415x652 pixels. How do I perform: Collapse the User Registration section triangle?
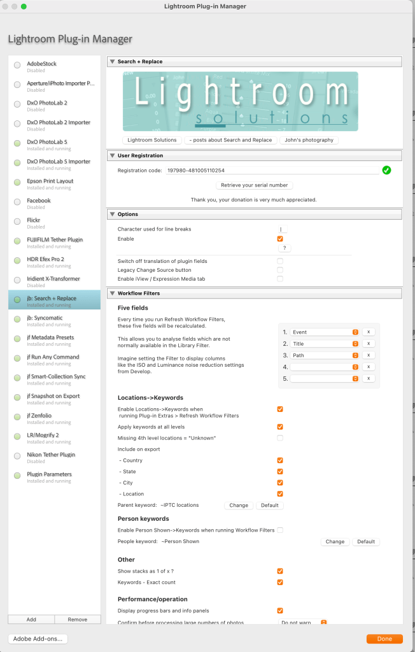(x=113, y=155)
